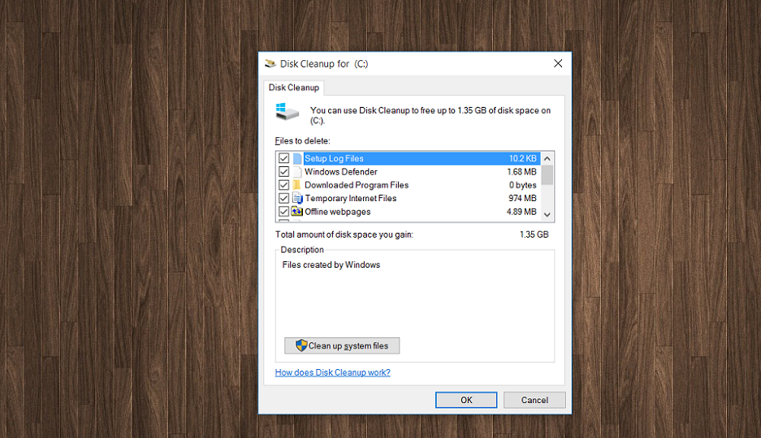Click the Setup Log Files file icon
Image resolution: width=761 pixels, height=438 pixels.
coord(297,158)
